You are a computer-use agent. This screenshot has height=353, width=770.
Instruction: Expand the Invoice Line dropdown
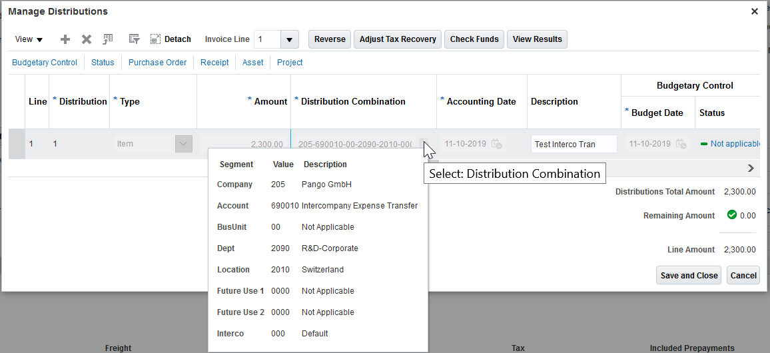click(x=289, y=39)
